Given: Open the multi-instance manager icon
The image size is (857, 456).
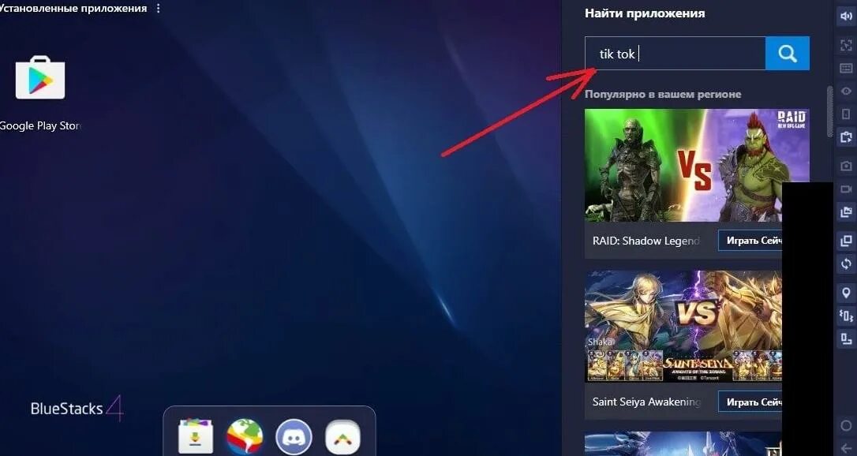Looking at the screenshot, I should click(845, 241).
